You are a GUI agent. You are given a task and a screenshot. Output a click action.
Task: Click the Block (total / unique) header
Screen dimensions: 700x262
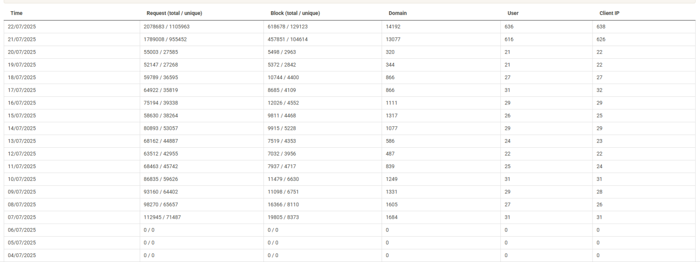click(x=295, y=13)
